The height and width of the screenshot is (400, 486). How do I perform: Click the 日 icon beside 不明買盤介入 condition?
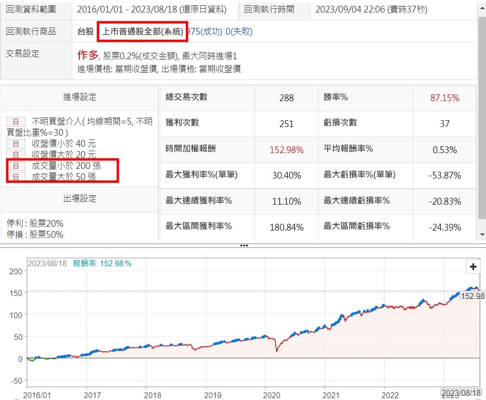click(15, 121)
